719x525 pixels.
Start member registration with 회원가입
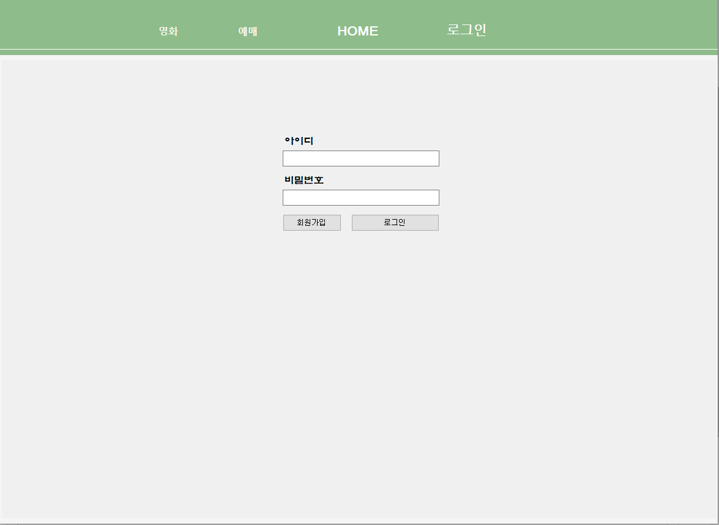(311, 222)
